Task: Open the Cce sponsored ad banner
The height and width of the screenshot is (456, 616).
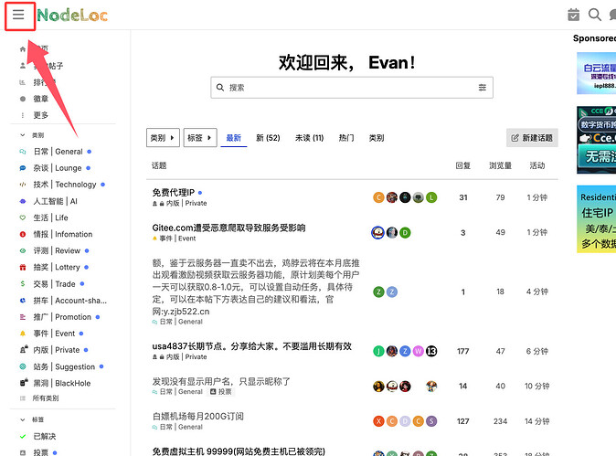Action: tap(597, 140)
